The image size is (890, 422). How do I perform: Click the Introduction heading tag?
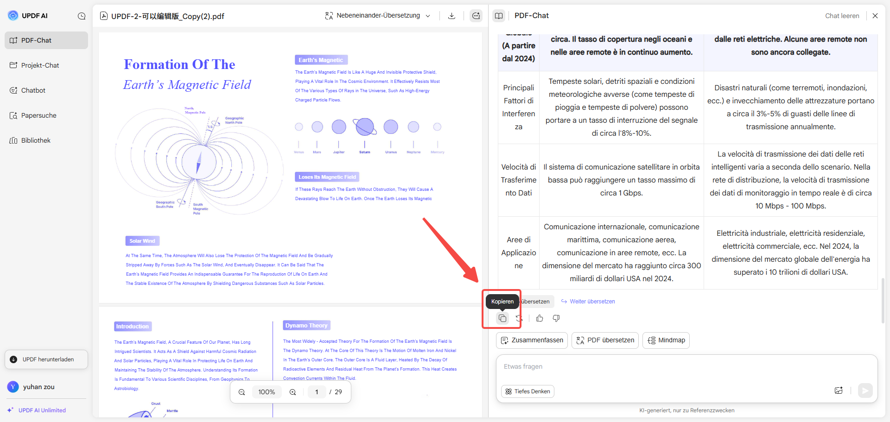pyautogui.click(x=133, y=327)
